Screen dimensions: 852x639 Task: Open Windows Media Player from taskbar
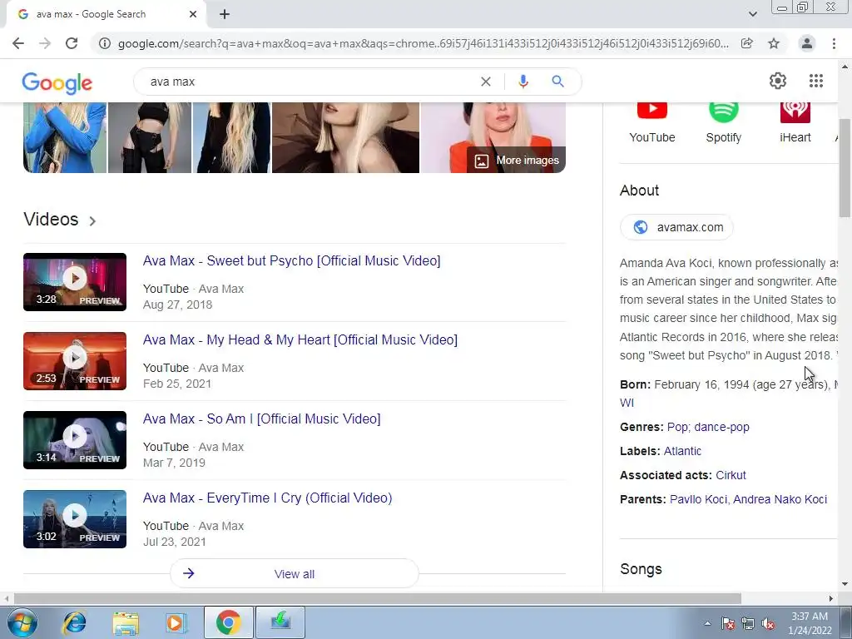(x=176, y=622)
